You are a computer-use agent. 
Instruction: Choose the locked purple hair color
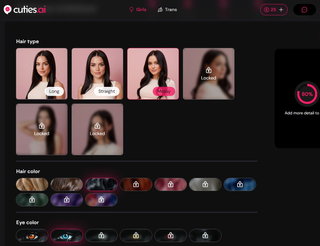click(x=67, y=199)
